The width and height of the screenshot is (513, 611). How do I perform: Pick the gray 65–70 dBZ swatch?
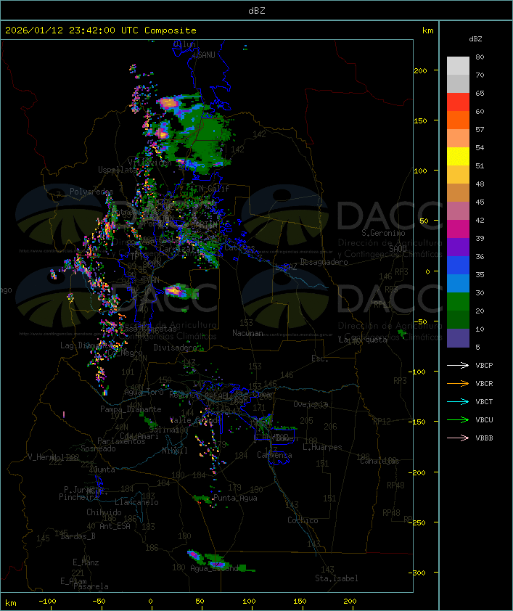[x=458, y=83]
